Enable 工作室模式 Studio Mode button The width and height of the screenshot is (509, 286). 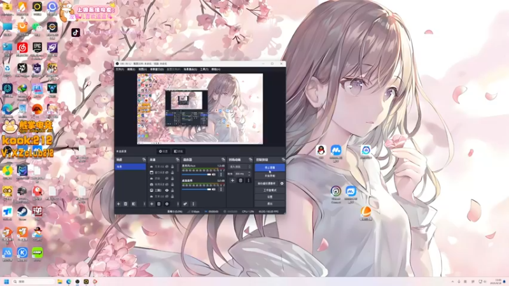click(270, 190)
